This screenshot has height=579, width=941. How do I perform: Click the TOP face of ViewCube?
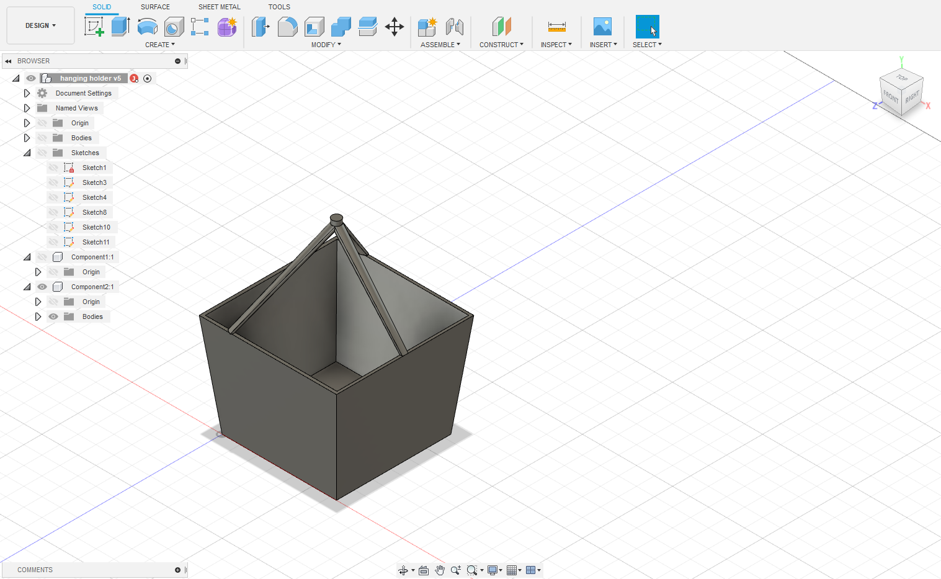(x=902, y=78)
